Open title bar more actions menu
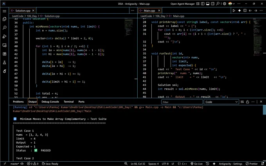 click(x=239, y=4)
